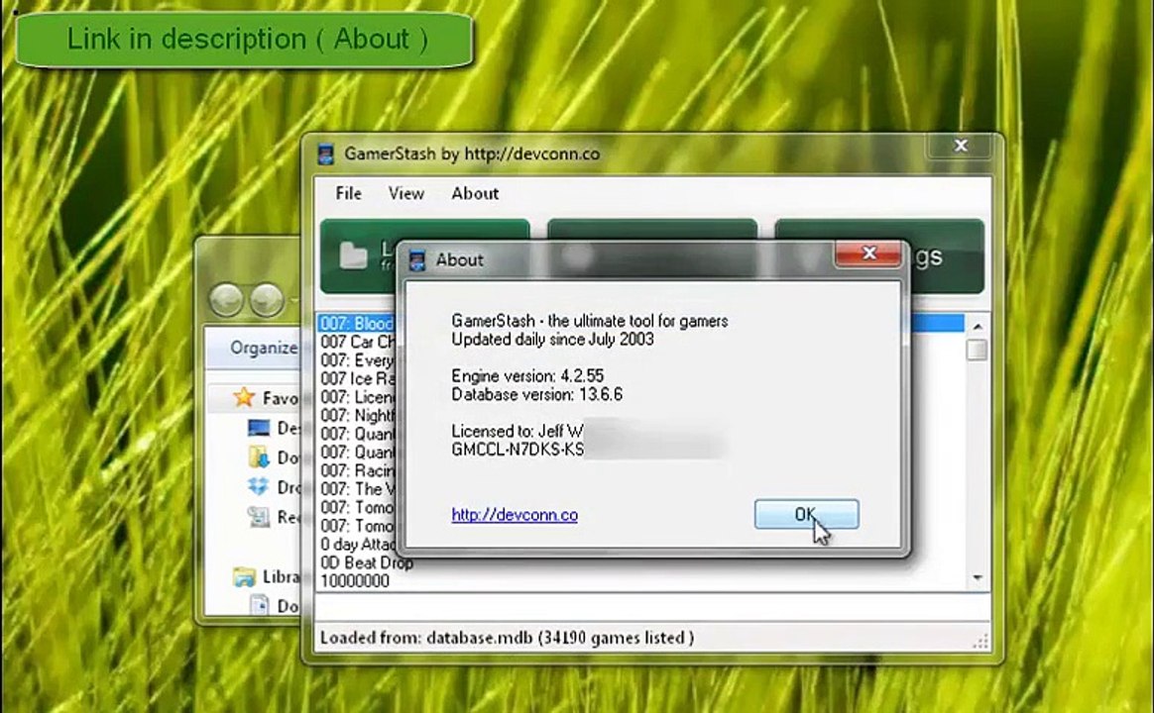Click the Dropbox icon in Explorer sidebar

click(259, 486)
